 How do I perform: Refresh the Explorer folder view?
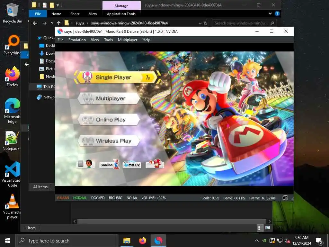[x=206, y=23]
